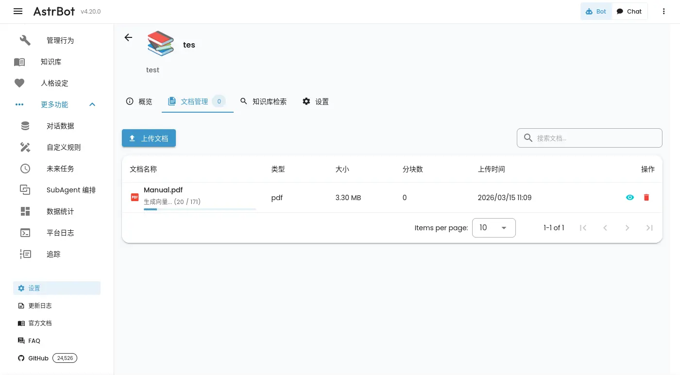The height and width of the screenshot is (375, 680).
Task: Switch to Chat mode
Action: click(x=629, y=11)
